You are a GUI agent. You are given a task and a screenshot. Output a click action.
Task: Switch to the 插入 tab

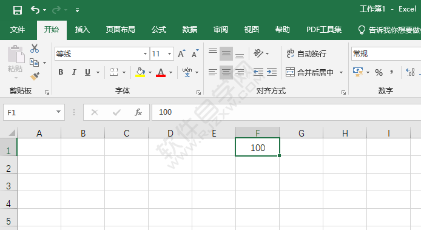click(82, 30)
